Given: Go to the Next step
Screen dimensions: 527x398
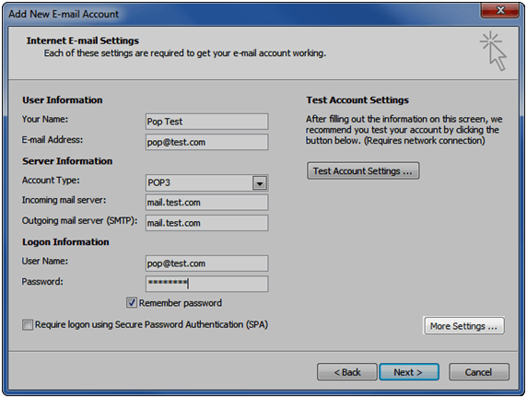Looking at the screenshot, I should pos(409,372).
